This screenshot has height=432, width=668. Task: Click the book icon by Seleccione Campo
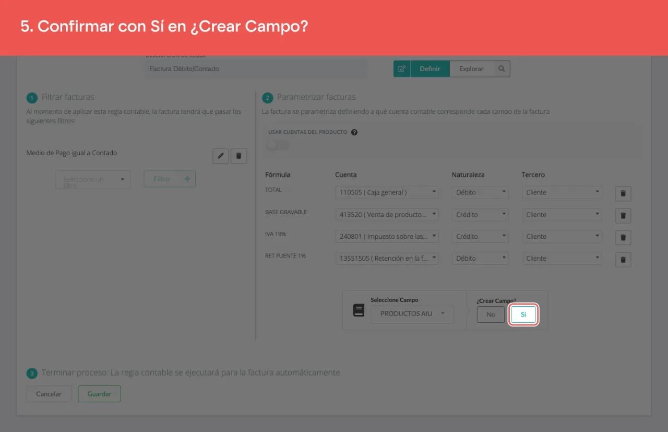359,311
